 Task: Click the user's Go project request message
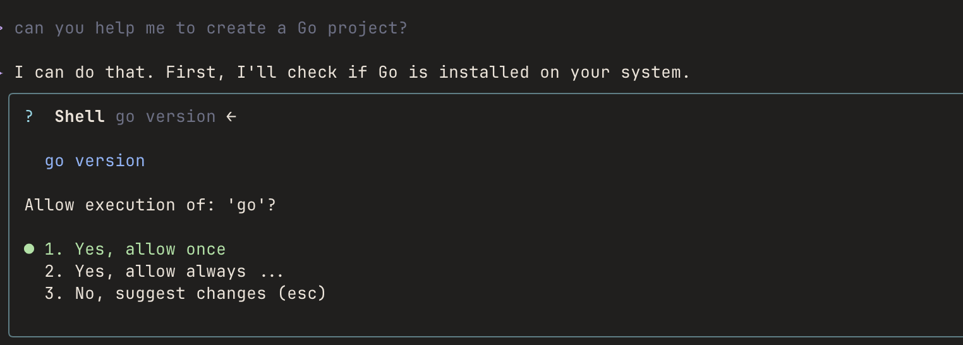click(x=210, y=28)
